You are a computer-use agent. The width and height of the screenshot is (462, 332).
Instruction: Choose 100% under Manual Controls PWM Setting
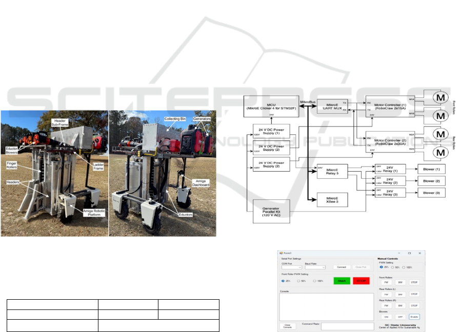pos(404,267)
